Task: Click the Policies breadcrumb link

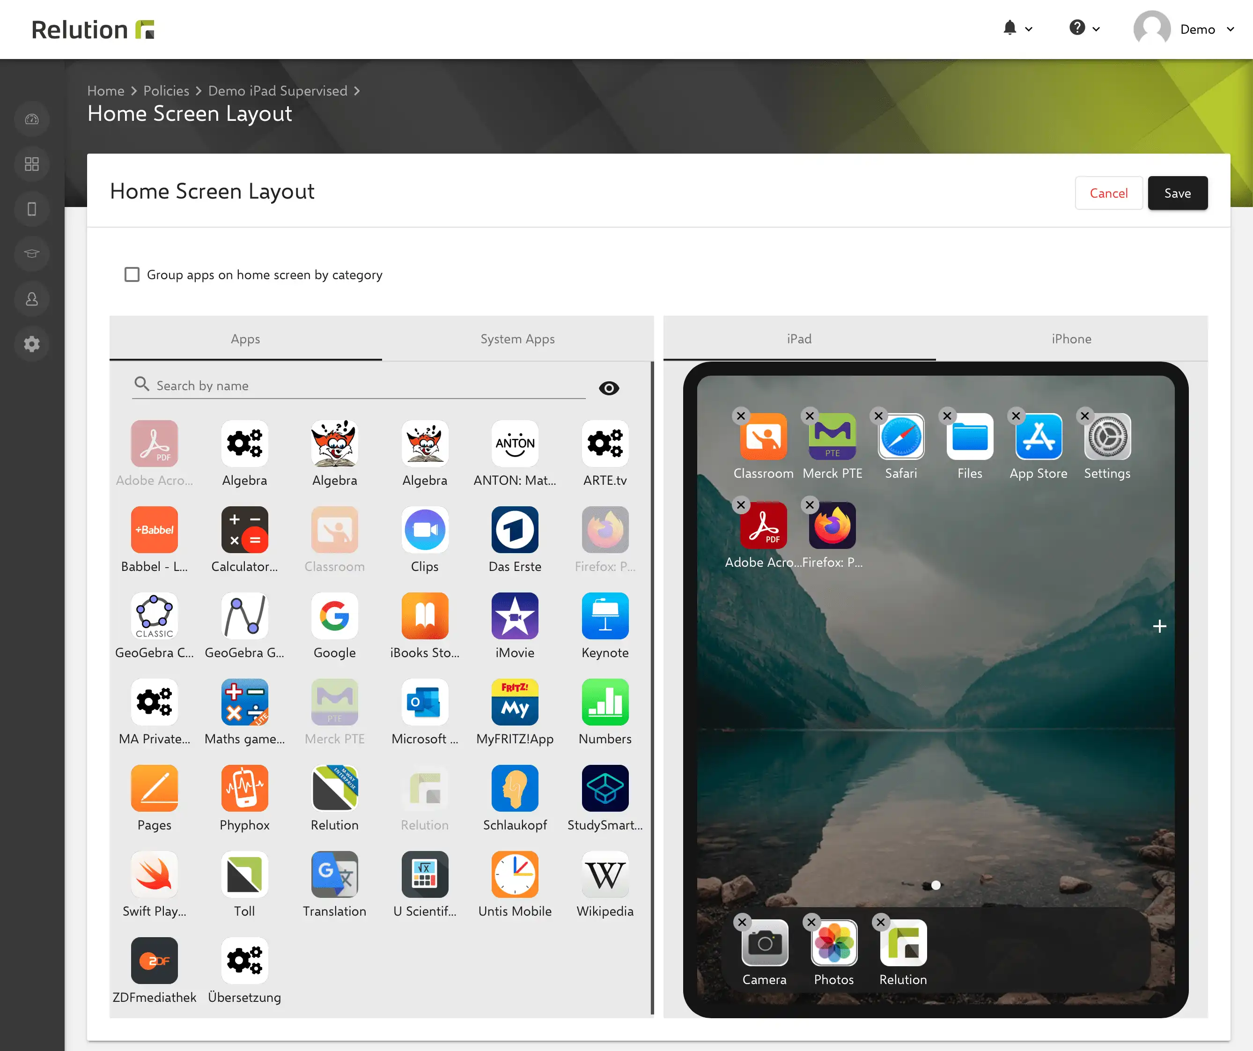Action: click(166, 91)
